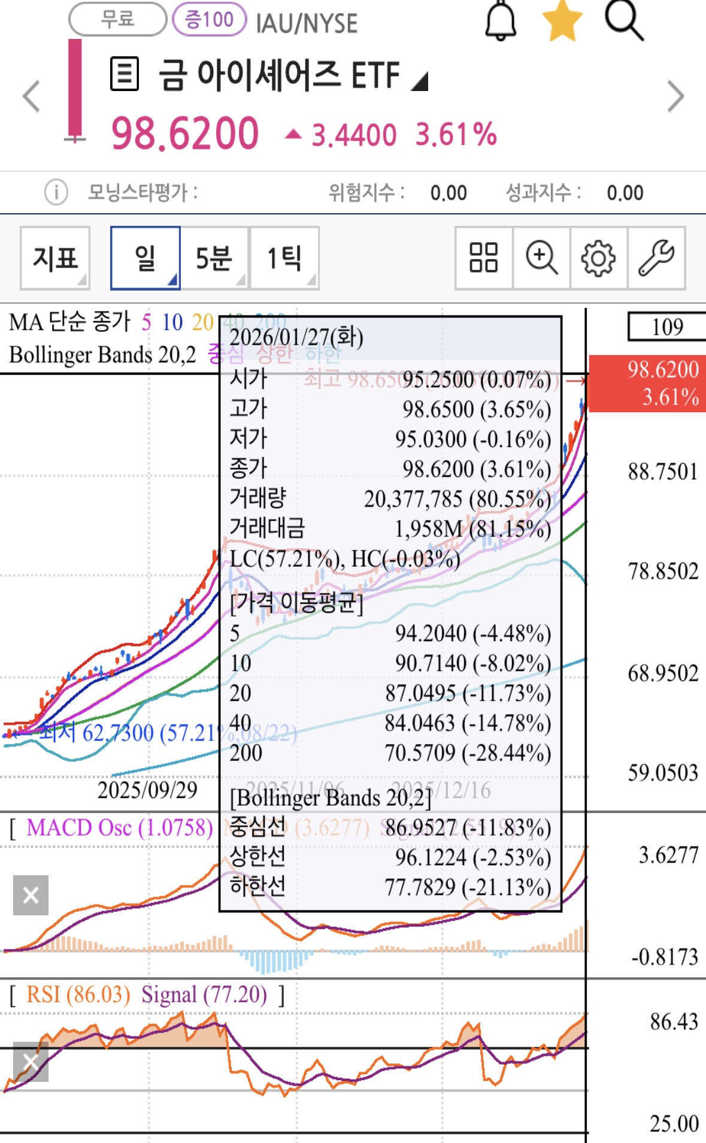Viewport: 706px width, 1143px height.
Task: Tap the 위험지수 0.00 value
Action: click(449, 193)
